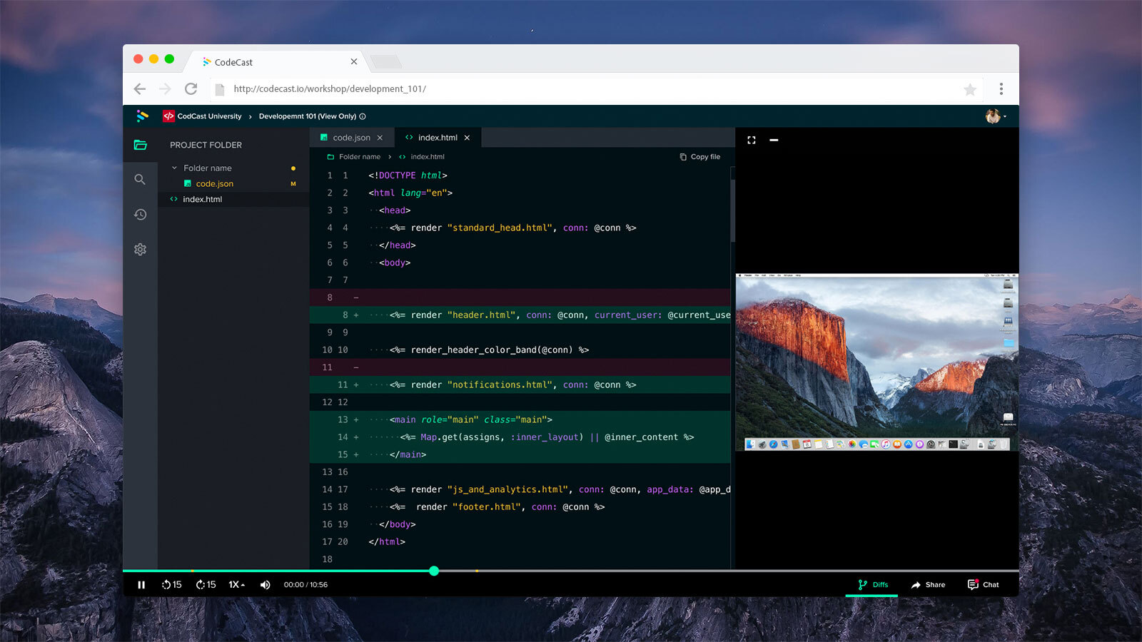Open the Chat panel
1142x642 pixels.
tap(984, 584)
